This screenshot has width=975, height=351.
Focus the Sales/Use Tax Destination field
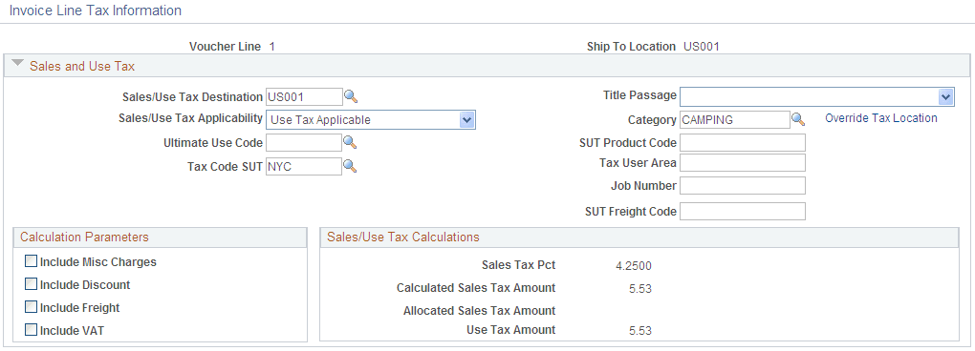point(304,96)
